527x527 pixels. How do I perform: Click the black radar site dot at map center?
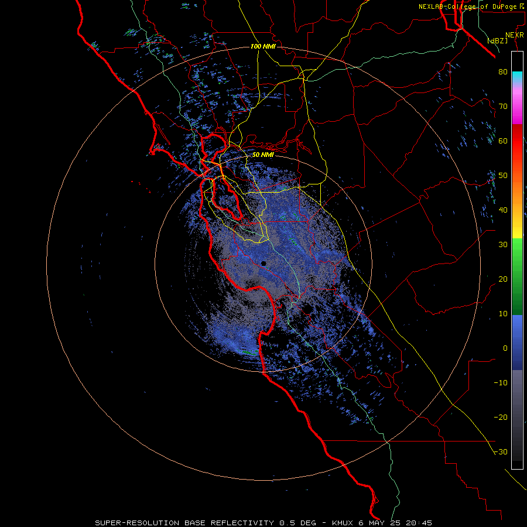tap(263, 263)
